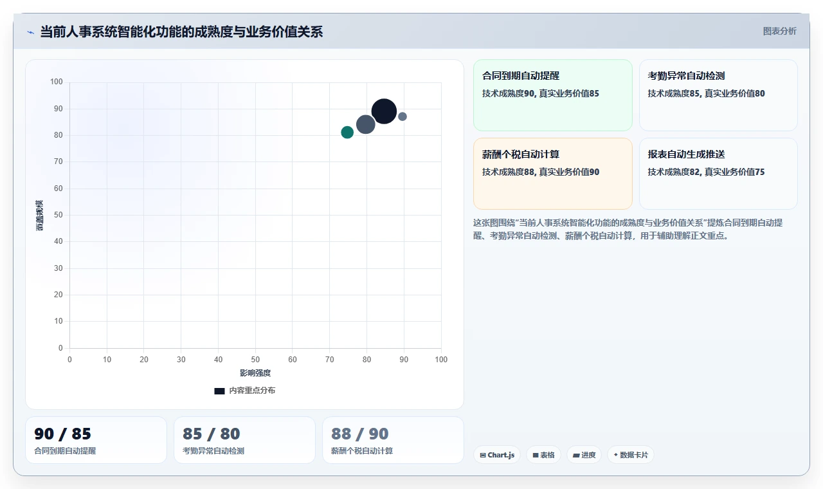Click the x-axis tick label 50
Screen dimensions: 823x489
click(255, 360)
